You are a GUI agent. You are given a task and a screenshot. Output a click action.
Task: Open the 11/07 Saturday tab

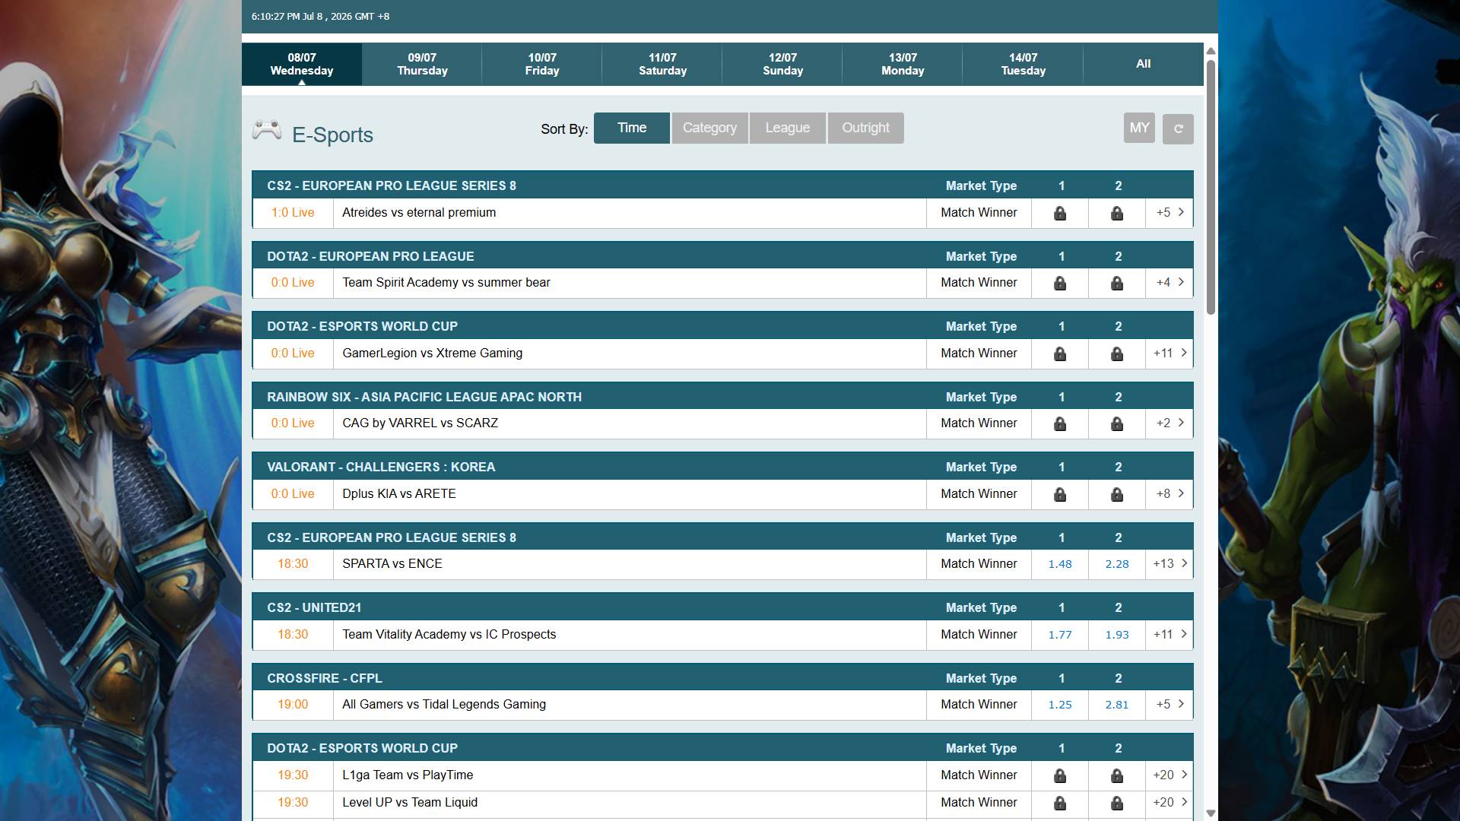pyautogui.click(x=662, y=64)
